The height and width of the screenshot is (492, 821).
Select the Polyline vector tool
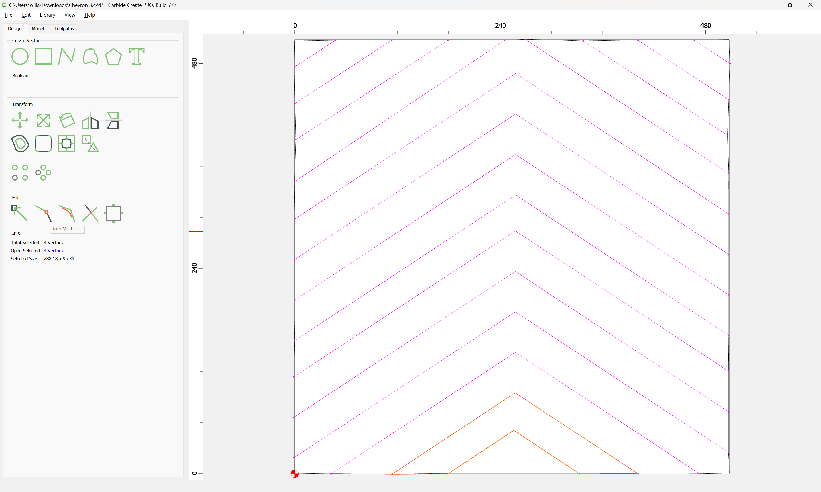tap(67, 56)
